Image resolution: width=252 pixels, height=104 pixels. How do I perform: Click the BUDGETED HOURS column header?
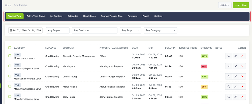pyautogui.click(x=188, y=48)
